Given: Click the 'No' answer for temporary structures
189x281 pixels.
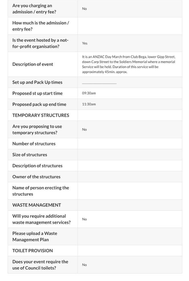Looking at the screenshot, I should click(x=84, y=130).
